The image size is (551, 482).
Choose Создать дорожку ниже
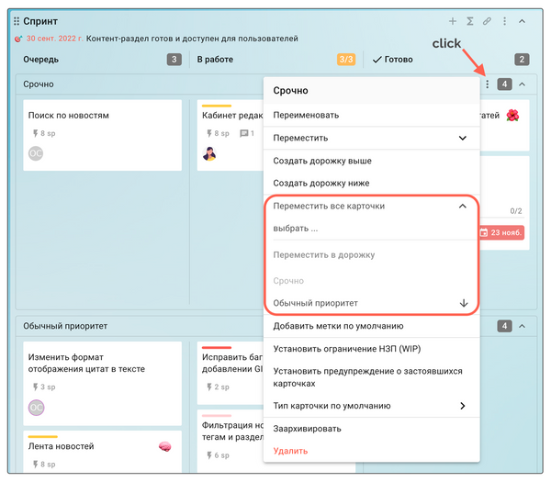coord(371,183)
